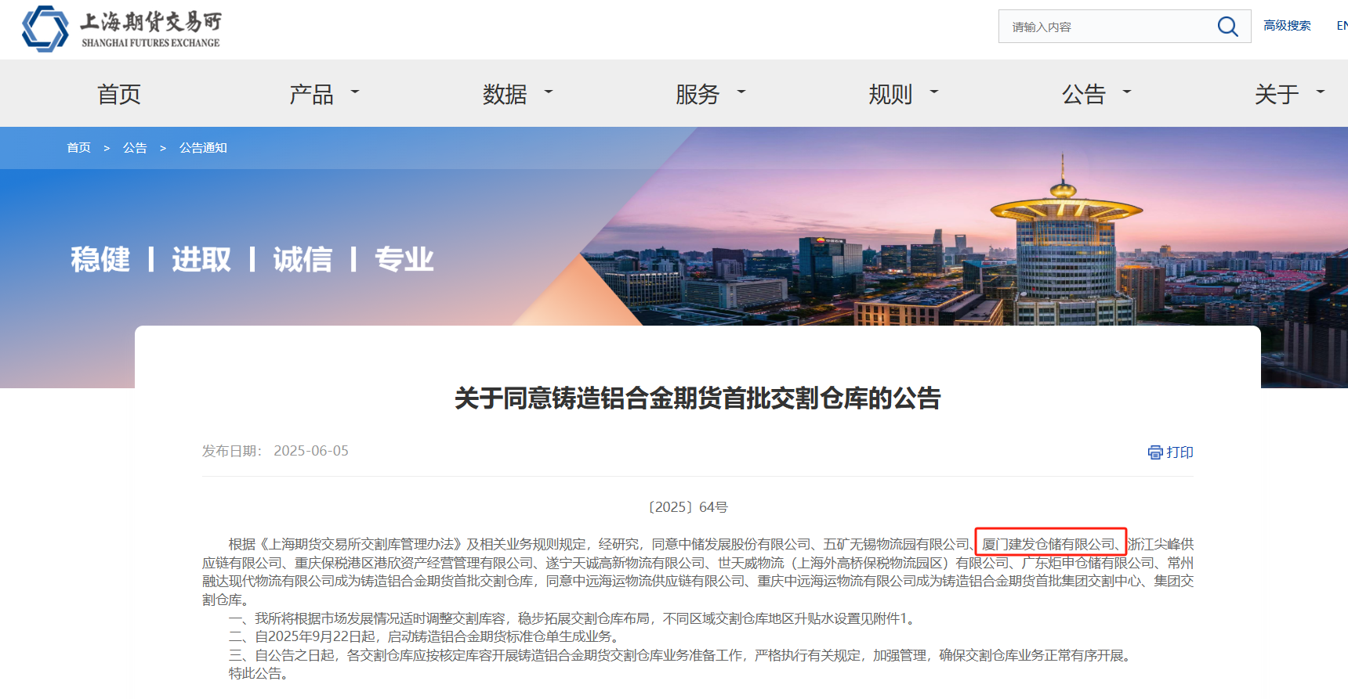Expand the 产品 dropdown arrow
The image size is (1348, 699).
point(355,92)
